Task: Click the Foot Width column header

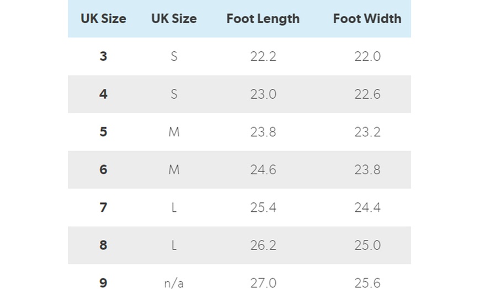Action: point(367,19)
